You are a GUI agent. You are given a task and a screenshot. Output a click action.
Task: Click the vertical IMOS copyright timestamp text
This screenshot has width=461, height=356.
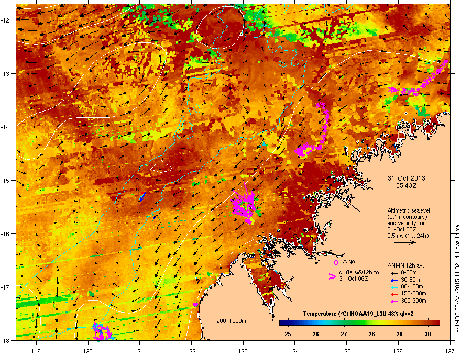tap(457, 279)
